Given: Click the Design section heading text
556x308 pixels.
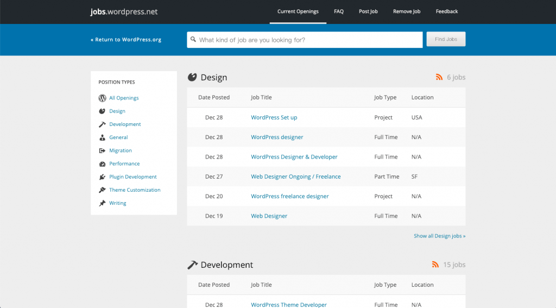Looking at the screenshot, I should pos(214,77).
